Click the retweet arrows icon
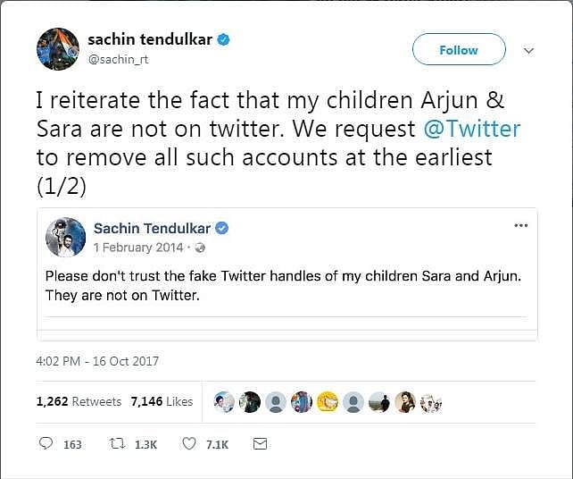Image resolution: width=573 pixels, height=479 pixels. pyautogui.click(x=114, y=443)
